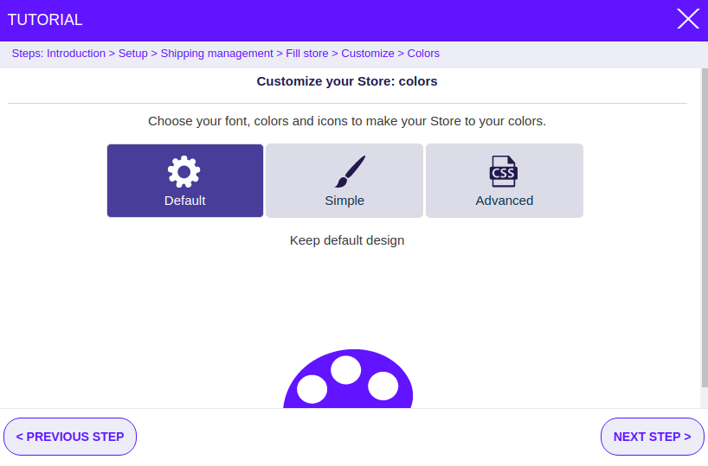
Task: Go to the Introduction step in breadcrumbs
Action: [x=76, y=54]
